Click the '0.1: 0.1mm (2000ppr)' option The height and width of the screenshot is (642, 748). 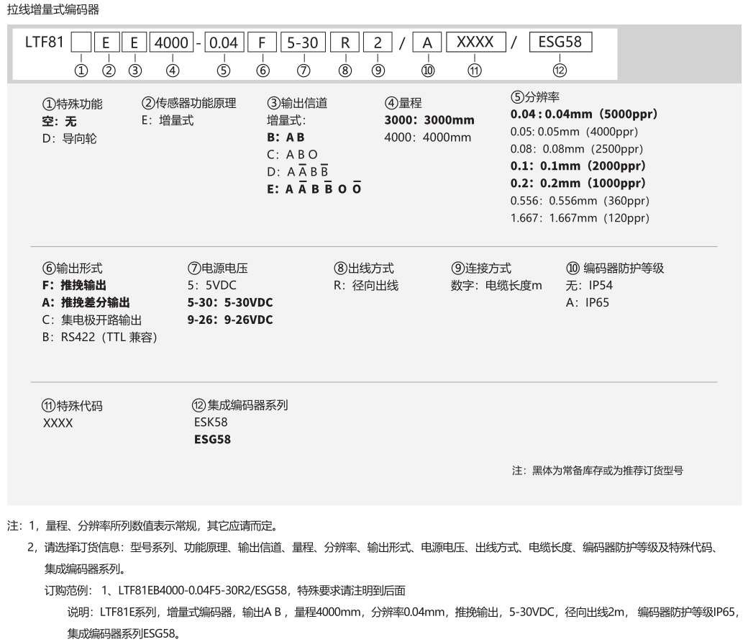point(578,166)
